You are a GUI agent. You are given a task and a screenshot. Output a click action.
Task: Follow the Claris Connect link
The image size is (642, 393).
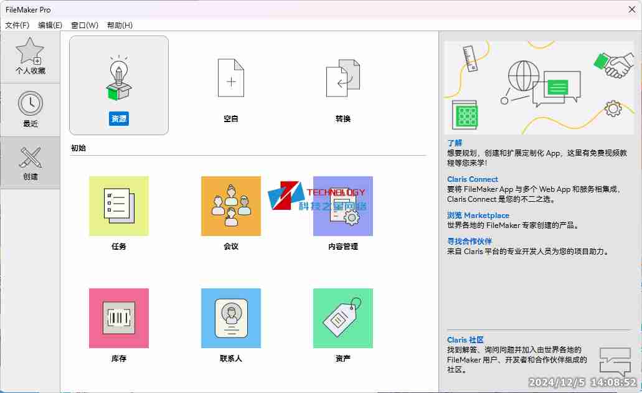point(472,179)
